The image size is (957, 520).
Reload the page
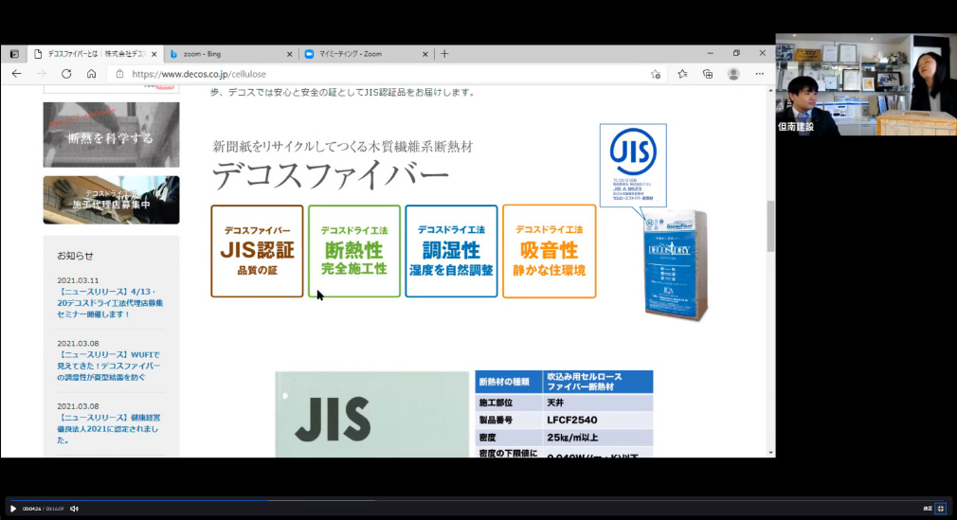coord(66,74)
